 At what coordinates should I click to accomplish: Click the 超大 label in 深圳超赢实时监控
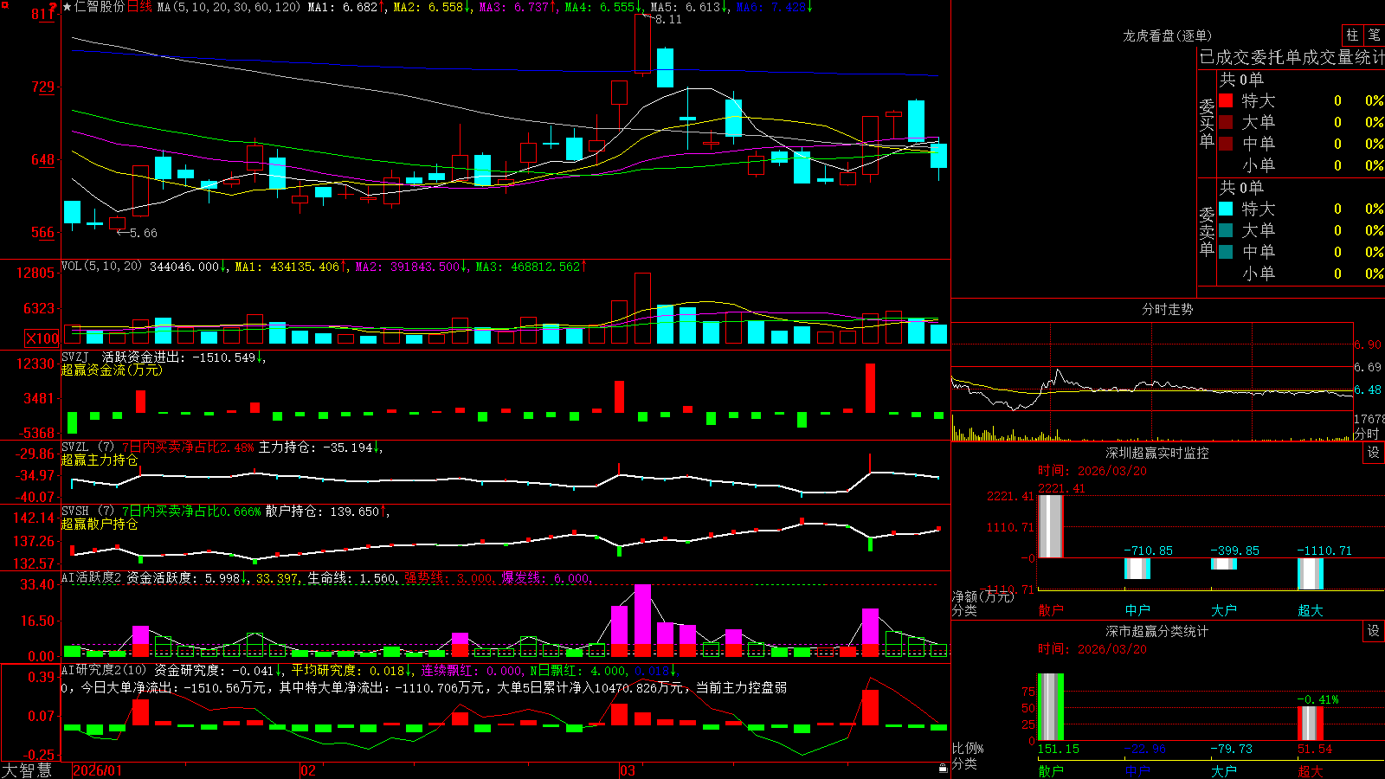[1311, 610]
